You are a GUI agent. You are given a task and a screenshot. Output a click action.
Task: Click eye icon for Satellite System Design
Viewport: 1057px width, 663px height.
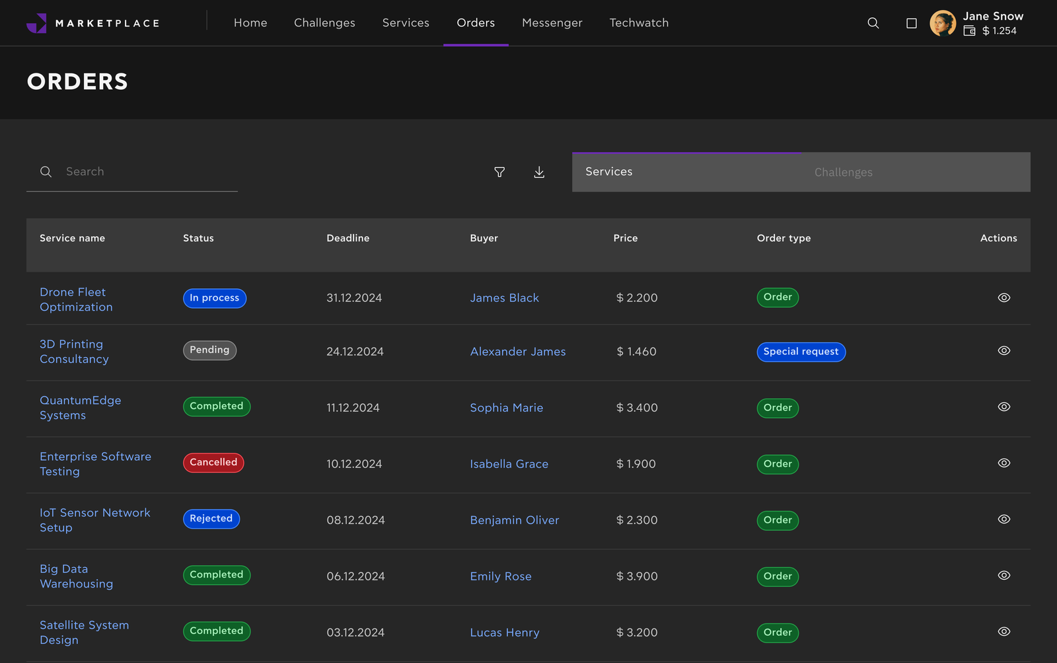click(x=1003, y=631)
